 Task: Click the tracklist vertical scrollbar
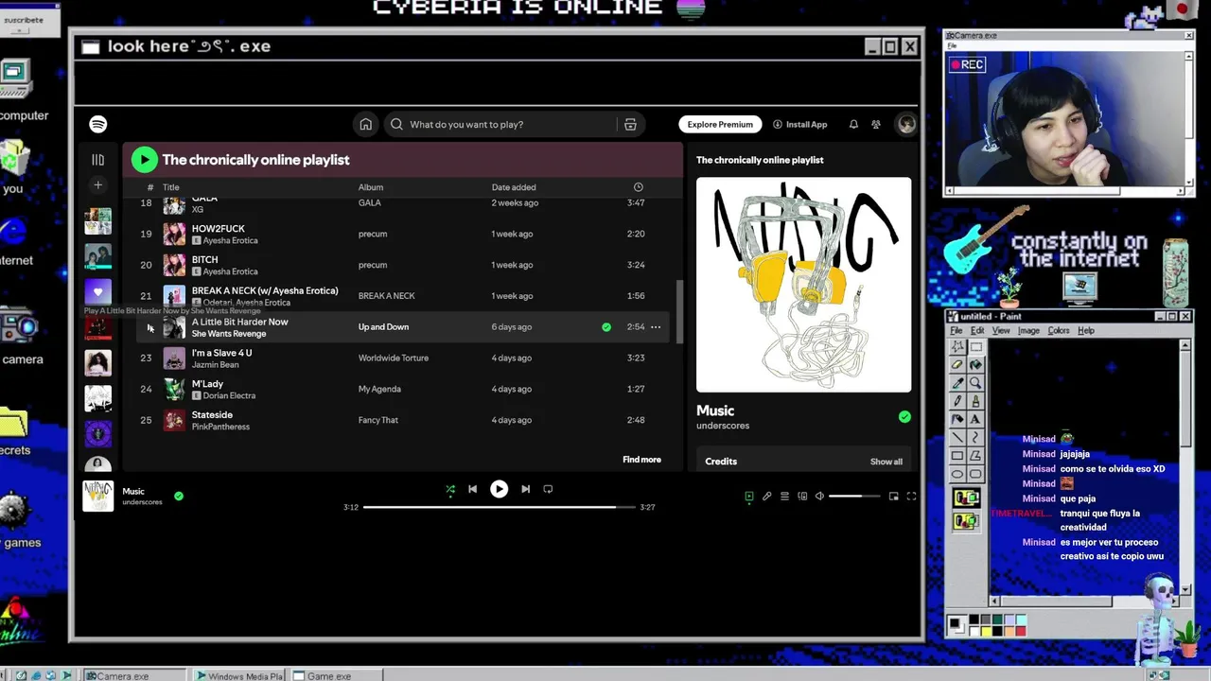click(x=679, y=312)
